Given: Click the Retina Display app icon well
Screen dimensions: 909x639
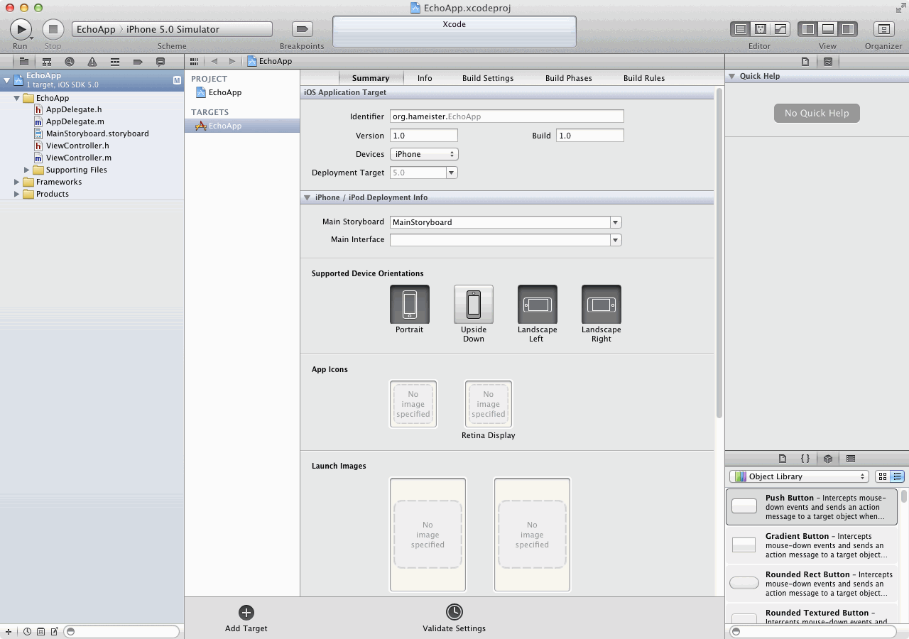Looking at the screenshot, I should (x=489, y=404).
